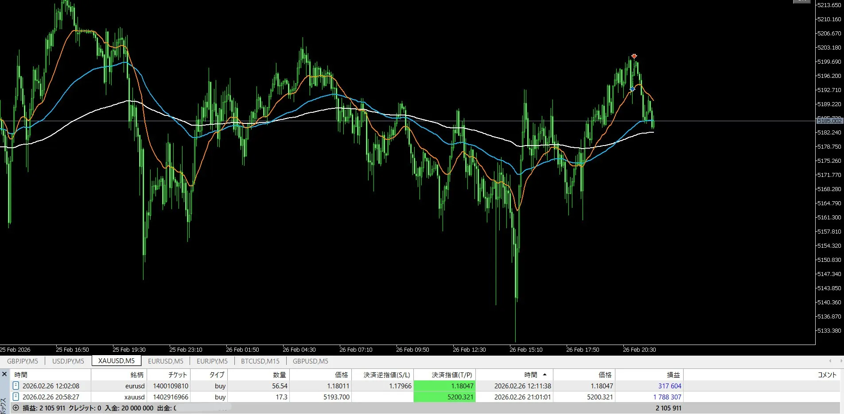
Task: Click the green T/P cell 5200.321
Action: click(x=444, y=397)
